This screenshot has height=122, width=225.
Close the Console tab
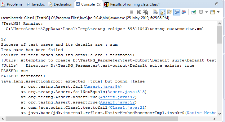click(99, 4)
